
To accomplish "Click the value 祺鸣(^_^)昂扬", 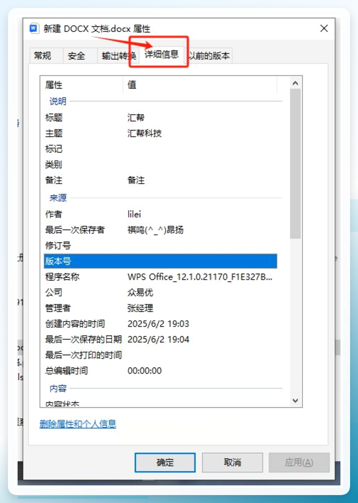I will click(x=155, y=230).
